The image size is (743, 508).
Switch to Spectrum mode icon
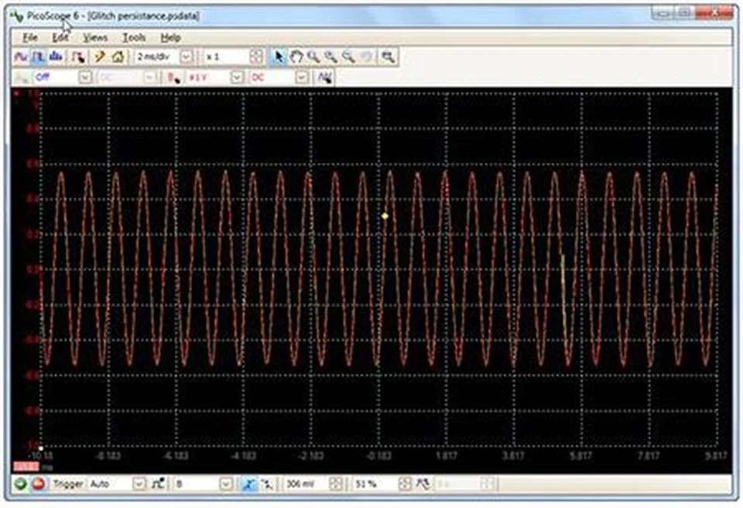[x=55, y=56]
